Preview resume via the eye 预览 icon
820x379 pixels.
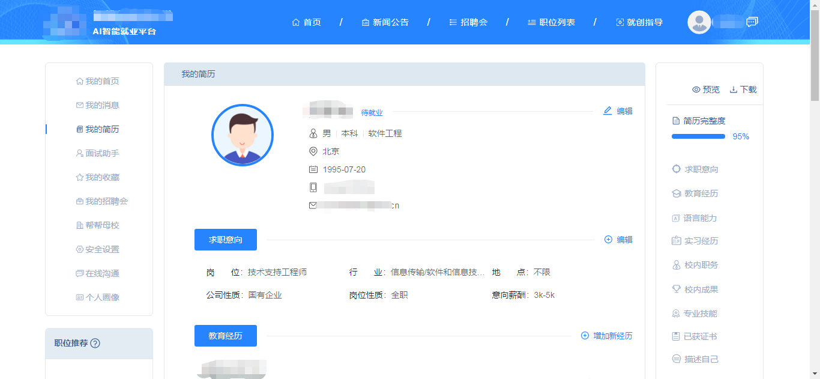(696, 89)
